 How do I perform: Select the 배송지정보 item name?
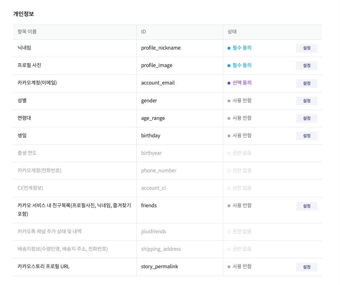(62, 249)
